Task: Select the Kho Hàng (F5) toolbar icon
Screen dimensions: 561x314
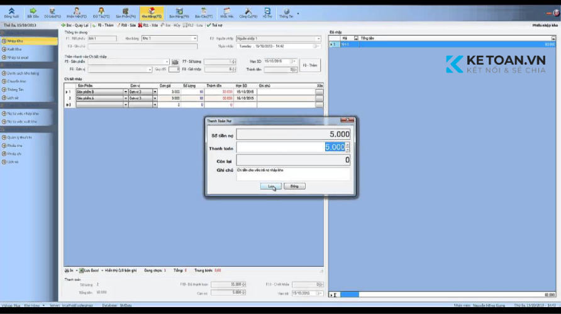Action: point(152,13)
